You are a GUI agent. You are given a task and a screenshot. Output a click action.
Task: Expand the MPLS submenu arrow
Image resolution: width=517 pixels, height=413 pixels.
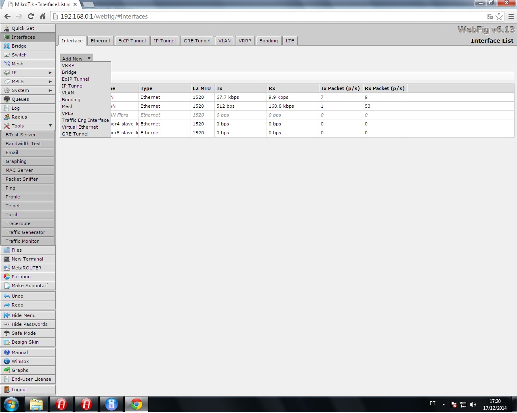(50, 81)
